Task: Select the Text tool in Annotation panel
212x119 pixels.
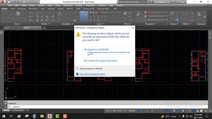Action: tap(60, 15)
